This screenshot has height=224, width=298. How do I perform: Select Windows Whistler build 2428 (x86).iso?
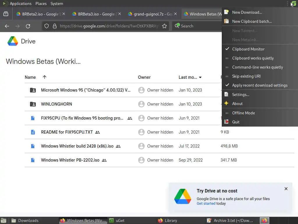click(77, 146)
